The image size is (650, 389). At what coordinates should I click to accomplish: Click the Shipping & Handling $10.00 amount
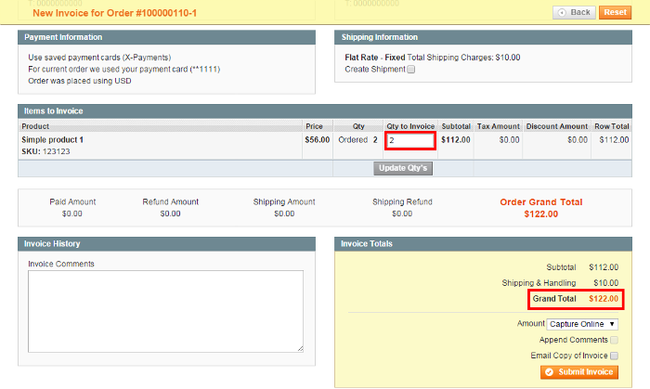pos(605,283)
